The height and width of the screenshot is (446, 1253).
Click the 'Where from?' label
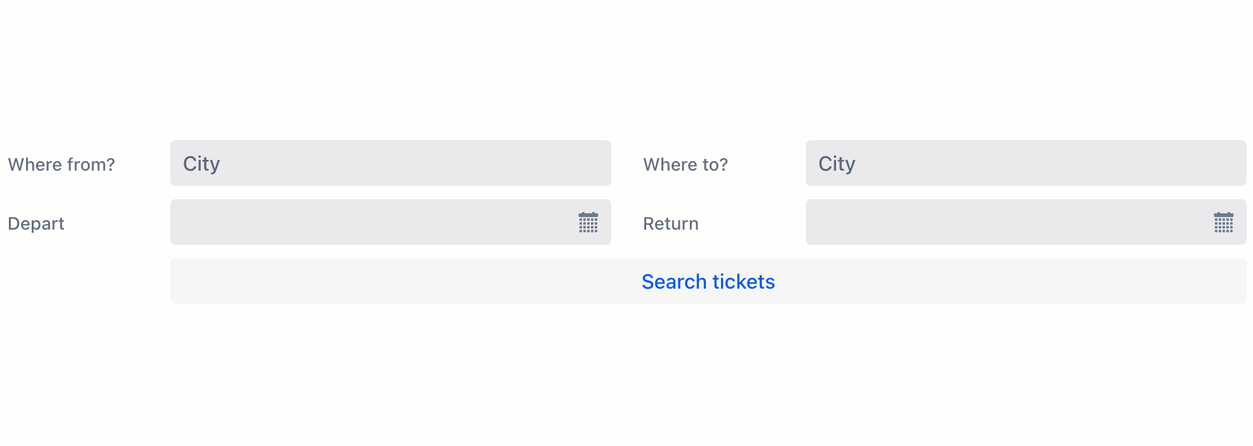tap(62, 164)
